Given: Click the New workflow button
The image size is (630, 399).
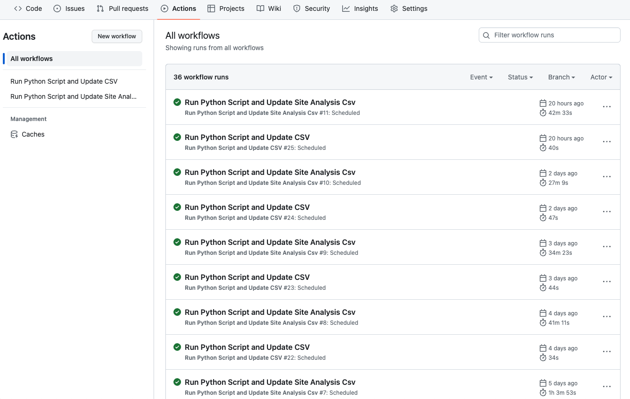Looking at the screenshot, I should [x=117, y=36].
